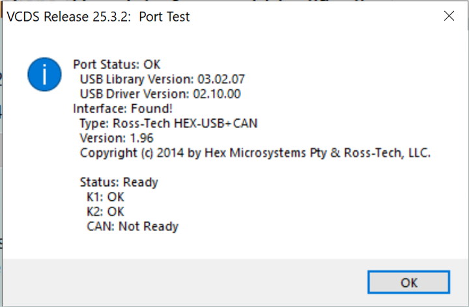469x307 pixels.
Task: Click the 'K1: OK' status line
Action: [105, 197]
